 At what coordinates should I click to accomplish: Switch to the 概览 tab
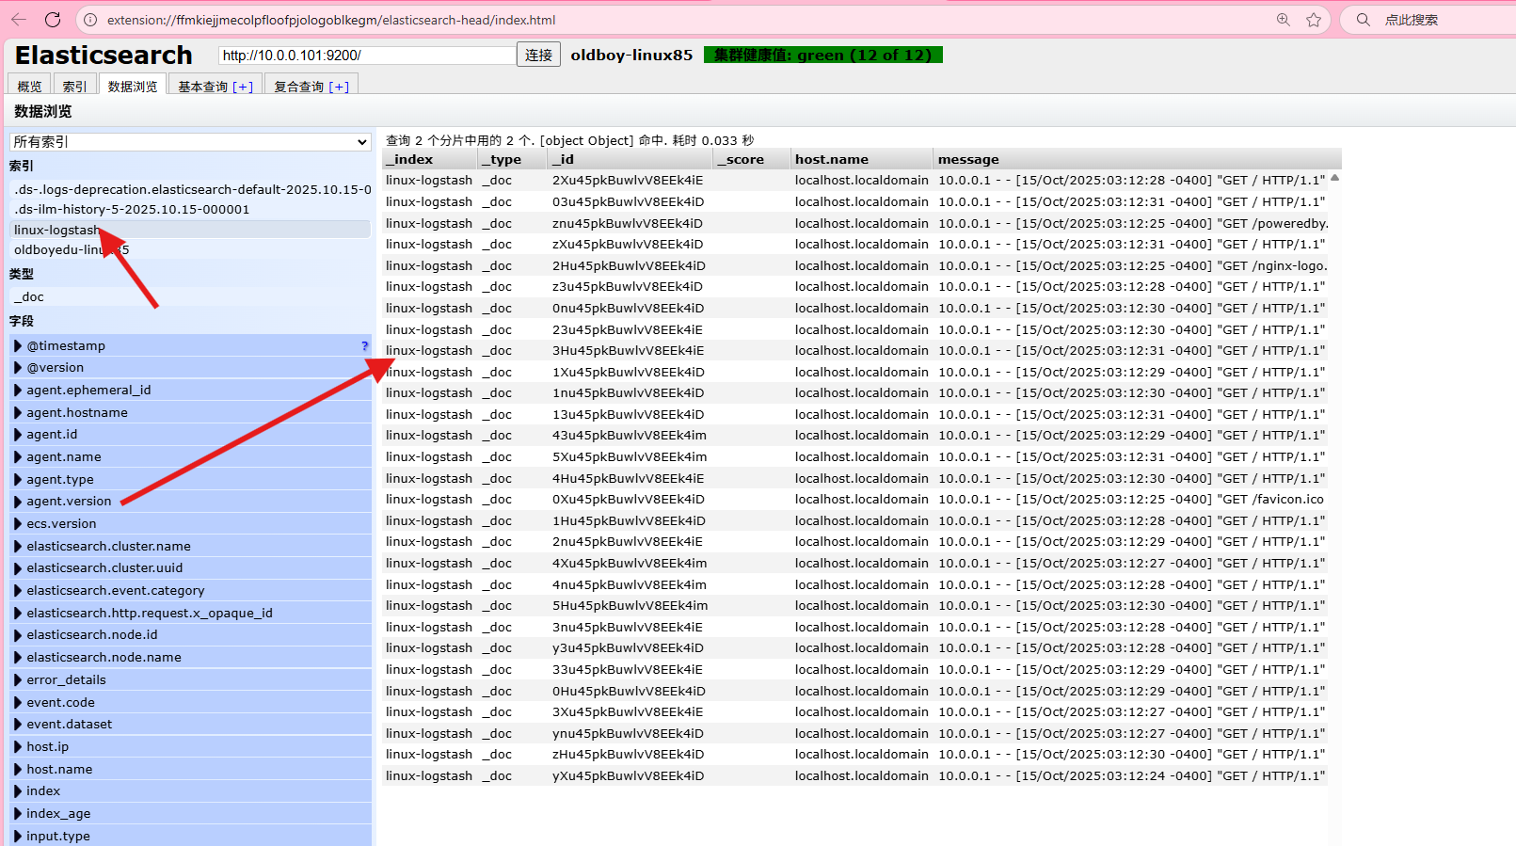tap(29, 86)
